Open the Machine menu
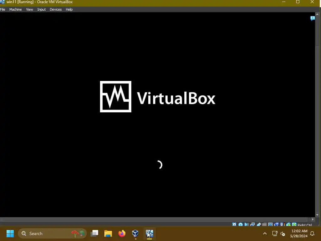Image resolution: width=321 pixels, height=241 pixels. click(x=16, y=9)
